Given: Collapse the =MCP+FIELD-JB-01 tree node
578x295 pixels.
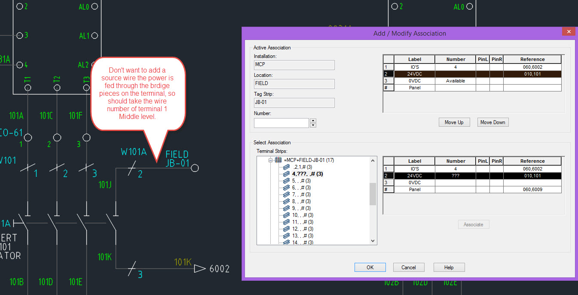Looking at the screenshot, I should click(x=270, y=160).
